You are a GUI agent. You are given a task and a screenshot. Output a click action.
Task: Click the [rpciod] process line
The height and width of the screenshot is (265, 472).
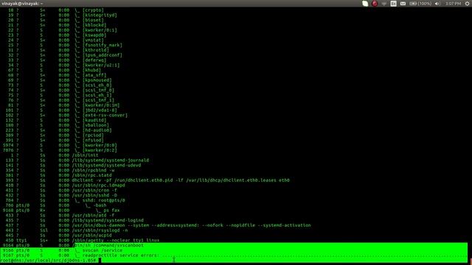[55, 135]
